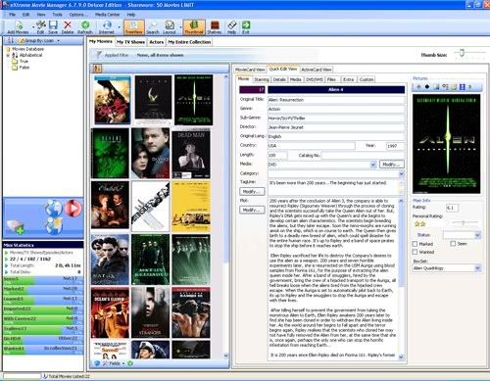Open the Media Center menu
This screenshot has height=381, width=490.
click(107, 15)
